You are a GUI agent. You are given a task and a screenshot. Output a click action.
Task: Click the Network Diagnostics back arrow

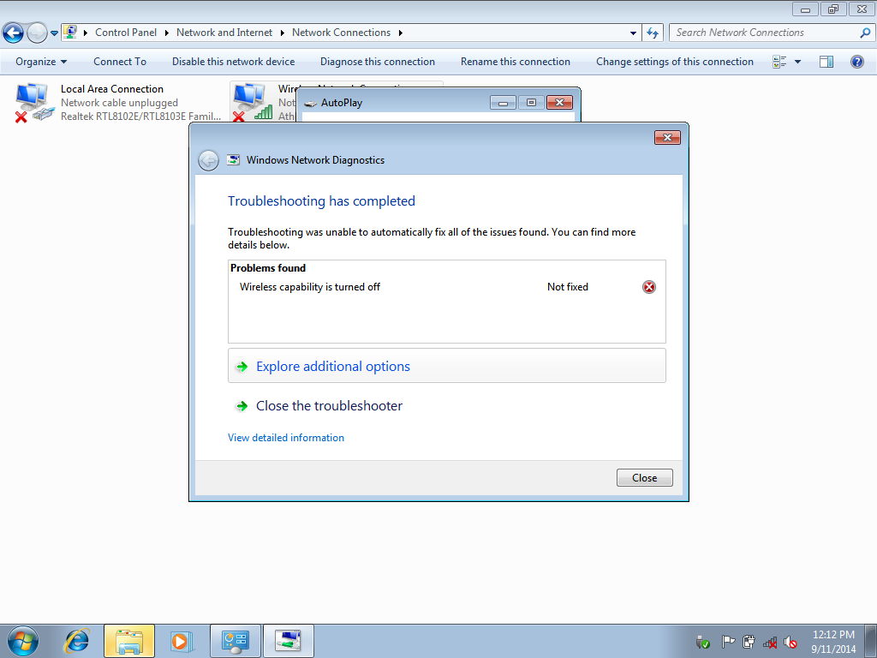[208, 160]
